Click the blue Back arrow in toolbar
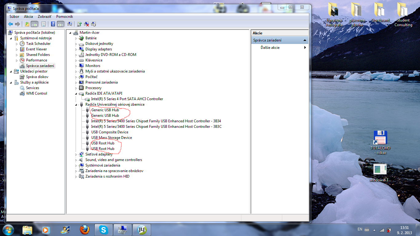Screen dimensions: 420x236 [10, 24]
